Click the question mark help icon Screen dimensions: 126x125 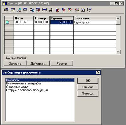tap(83, 10)
